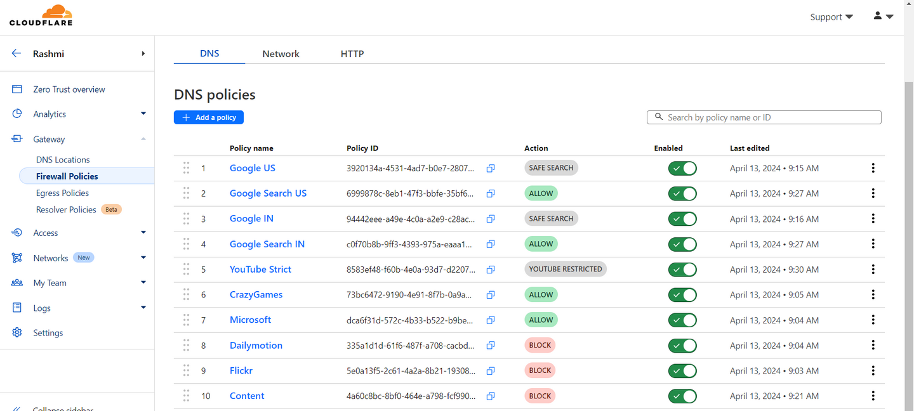Click the drag handle for Microsoft policy

[x=186, y=320]
